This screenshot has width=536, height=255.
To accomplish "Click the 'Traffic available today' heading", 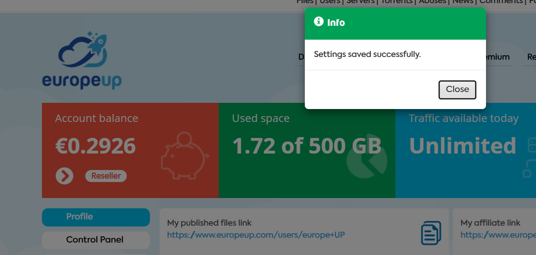I will click(x=464, y=118).
